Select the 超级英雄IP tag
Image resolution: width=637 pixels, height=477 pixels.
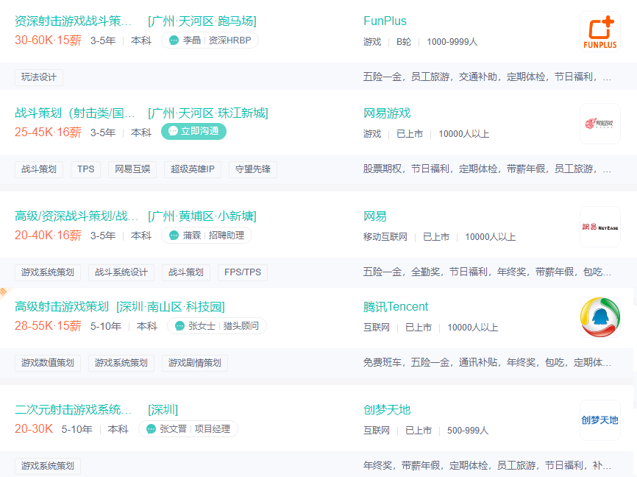point(193,169)
